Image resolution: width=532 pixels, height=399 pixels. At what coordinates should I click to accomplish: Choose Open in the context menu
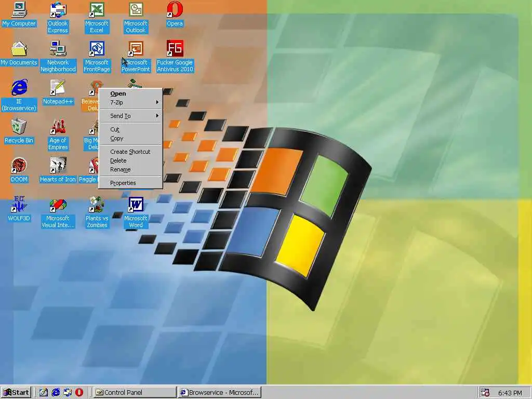point(130,94)
